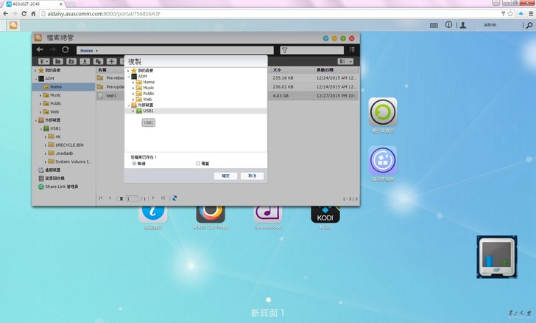The width and height of the screenshot is (536, 323).
Task: Open the purple App Central desktop icon
Action: (x=383, y=160)
